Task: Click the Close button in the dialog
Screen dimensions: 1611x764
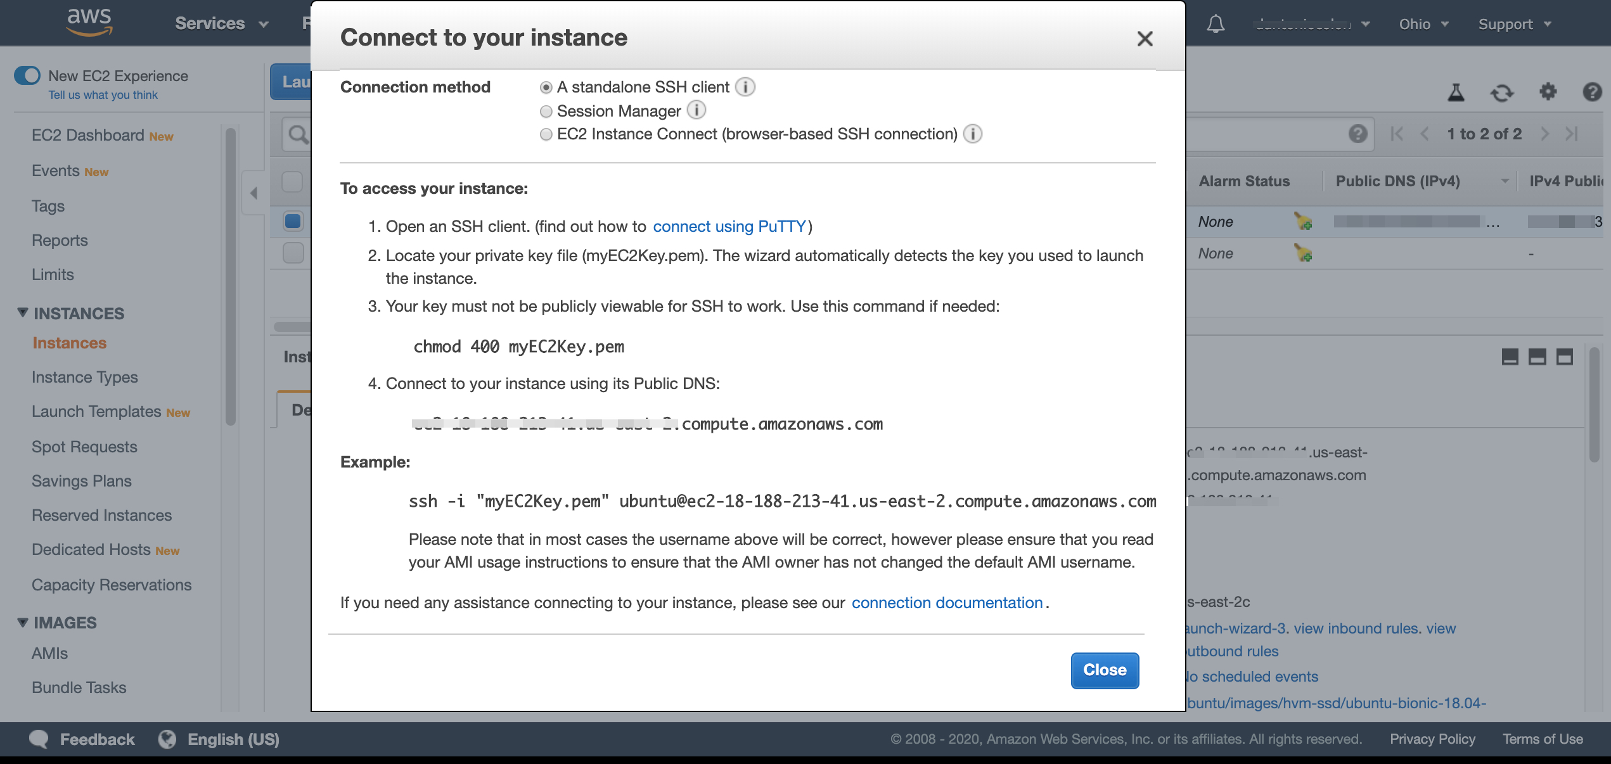Action: pyautogui.click(x=1104, y=670)
